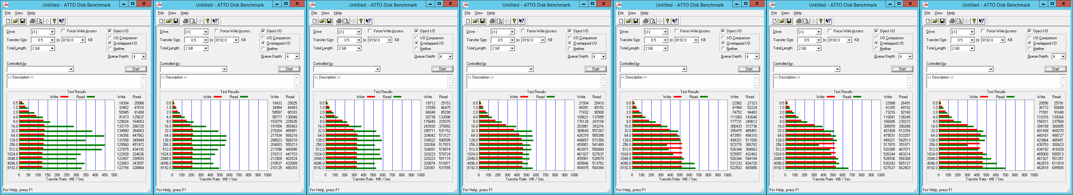Viewport: 1073px width, 195px height.
Task: Choose I/O Comparison in the sixth ATTO window
Action: (x=876, y=38)
